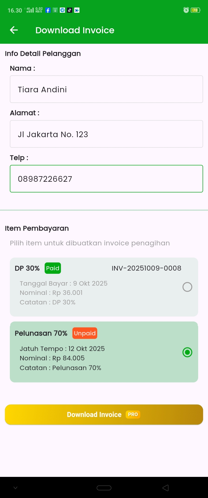Tap the alarm clock status icon
Image resolution: width=208 pixels, height=498 pixels.
tap(186, 10)
